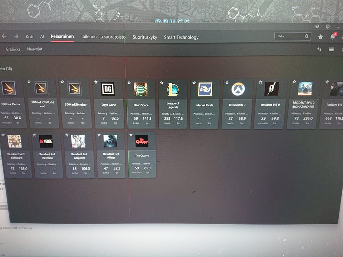
Task: Favorite Days Gone with its star
Action: click(x=96, y=82)
